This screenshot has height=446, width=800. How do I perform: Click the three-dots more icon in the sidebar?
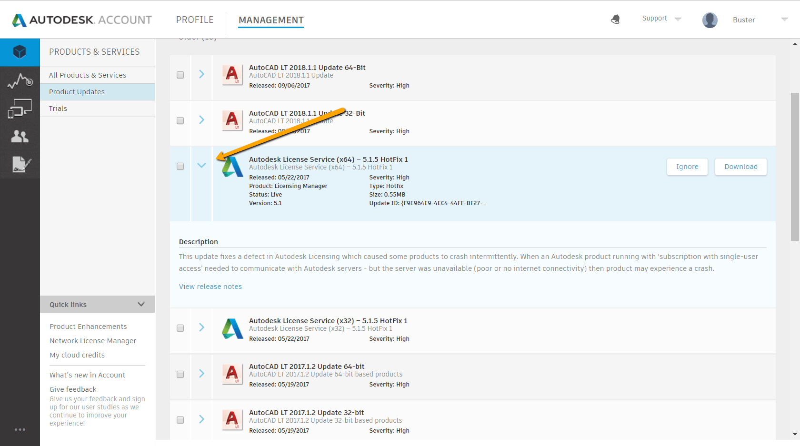[20, 429]
